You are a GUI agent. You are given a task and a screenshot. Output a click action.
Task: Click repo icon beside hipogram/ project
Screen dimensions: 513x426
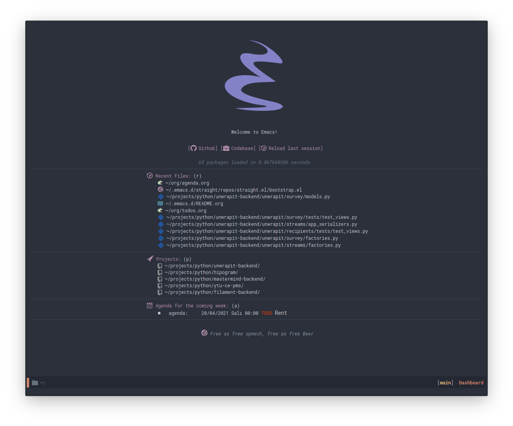coord(160,272)
